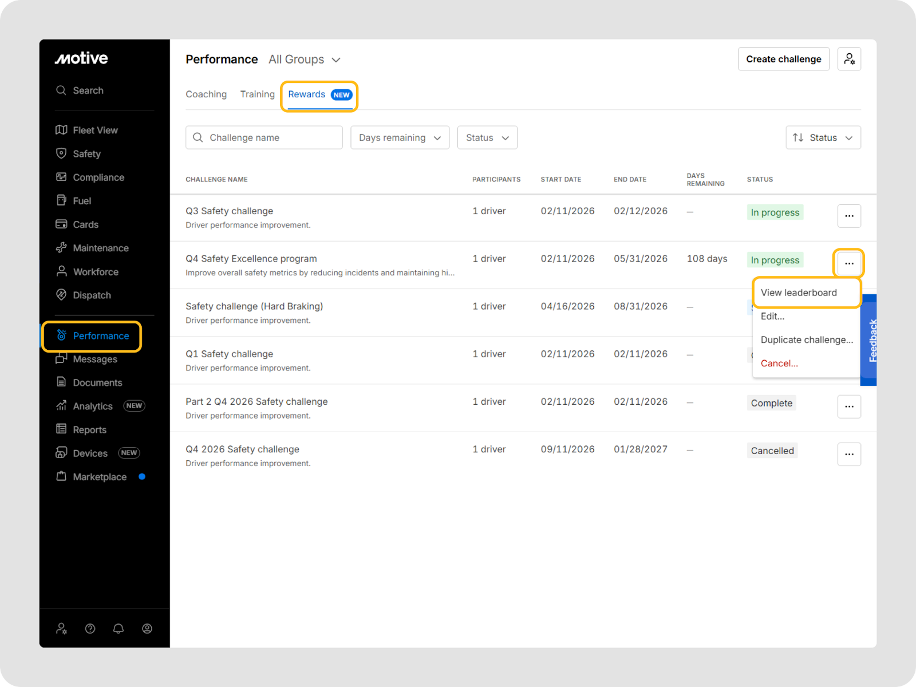Choose Duplicate challenge from context menu
916x687 pixels.
coord(806,339)
